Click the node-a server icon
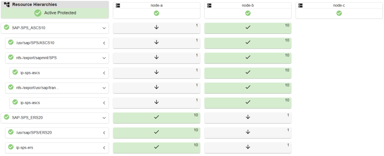 click(118, 6)
